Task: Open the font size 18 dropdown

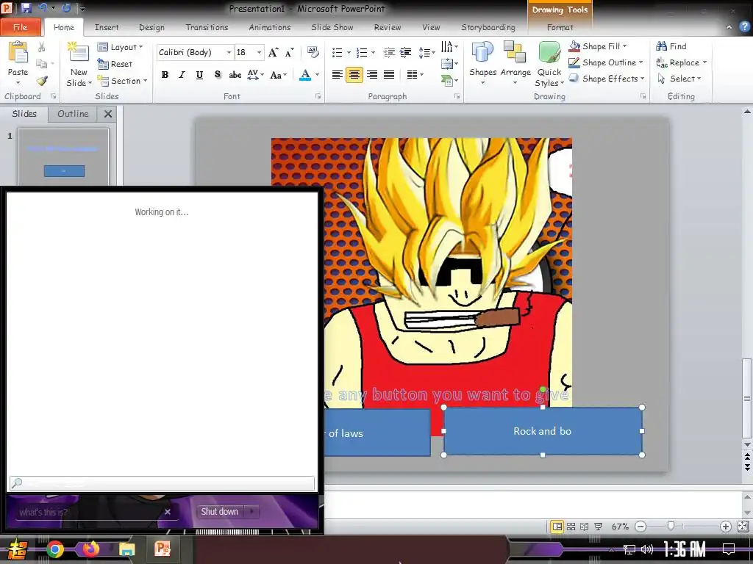Action: click(260, 52)
